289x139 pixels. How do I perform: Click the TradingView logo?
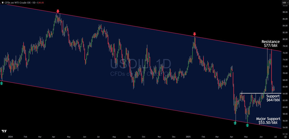pyautogui.click(x=4, y=131)
